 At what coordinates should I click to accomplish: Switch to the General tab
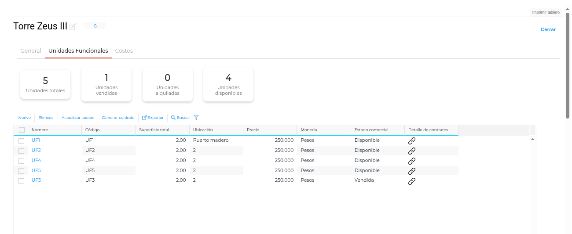pyautogui.click(x=31, y=51)
